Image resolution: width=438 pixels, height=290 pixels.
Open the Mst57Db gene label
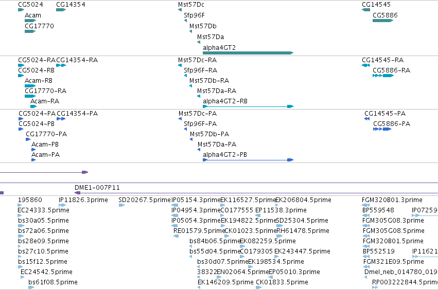[203, 26]
